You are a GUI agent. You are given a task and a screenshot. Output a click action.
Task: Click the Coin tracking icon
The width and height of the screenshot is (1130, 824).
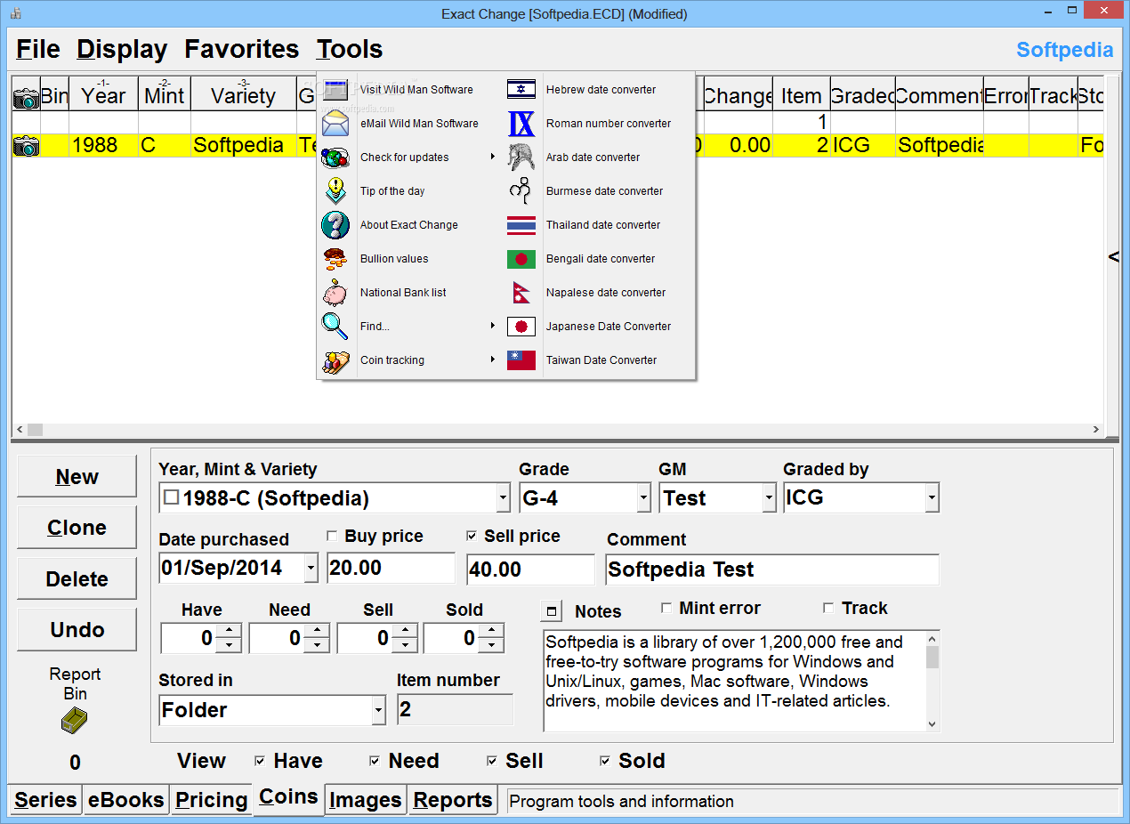[x=335, y=360]
